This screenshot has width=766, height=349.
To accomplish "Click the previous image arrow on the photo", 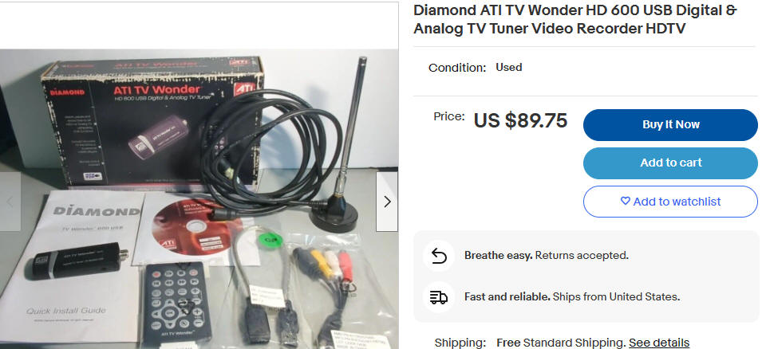I will pyautogui.click(x=10, y=201).
